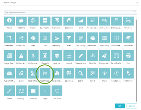Pick the Summary widget icon
141x110 pixels.
click(33, 91)
